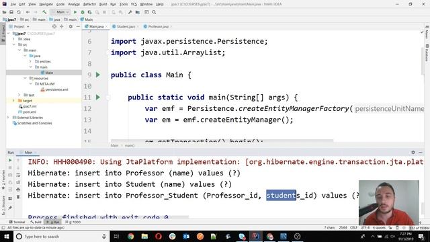430x242 pixels.
Task: Click the Save All disk icon
Action: [x=11, y=12]
